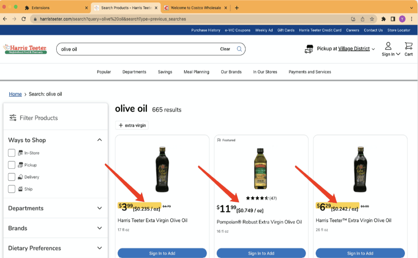418x258 pixels.
Task: Open the e-VIC Coupons link
Action: (x=238, y=30)
